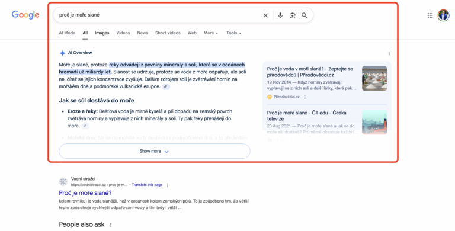Expand AI Overview with Show more
Screen dimensions: 455x231
point(155,151)
